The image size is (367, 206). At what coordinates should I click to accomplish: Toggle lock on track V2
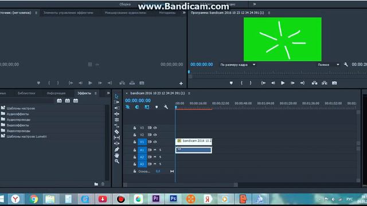click(135, 135)
